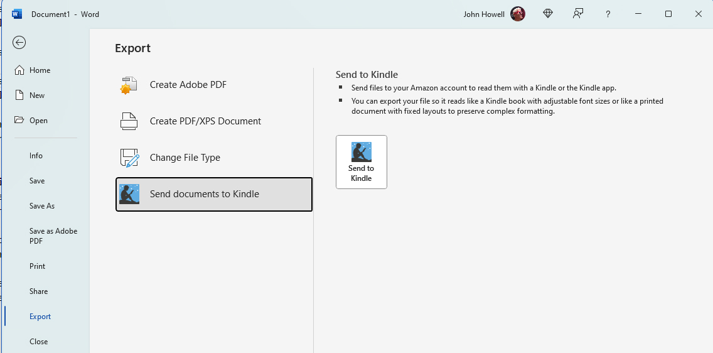Click the back arrow icon
The height and width of the screenshot is (353, 713).
coord(19,42)
